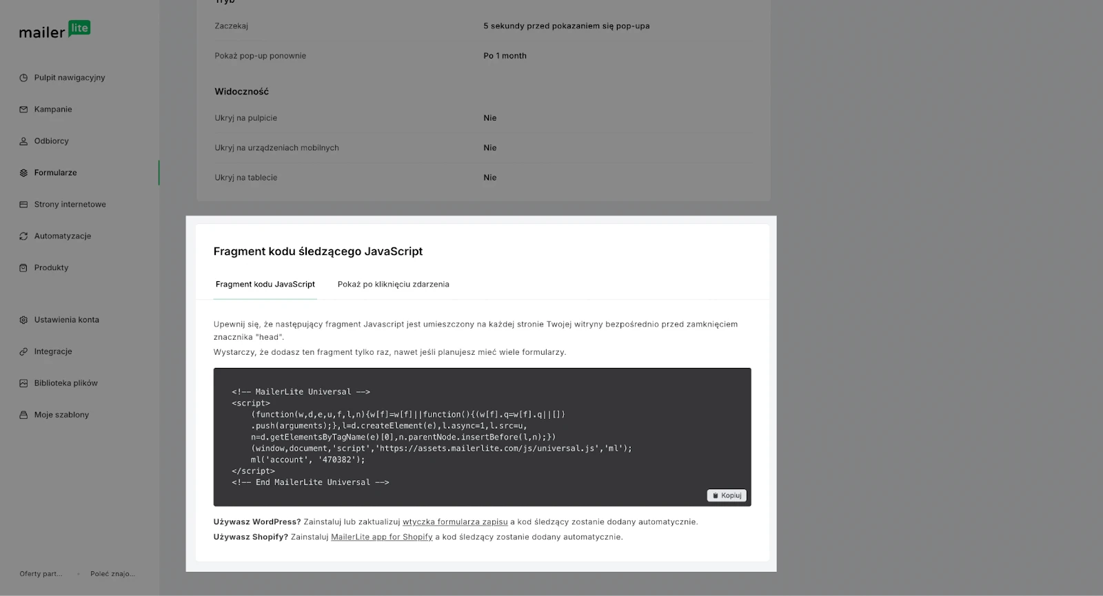Click the Kampanie envelope icon

[x=23, y=110]
